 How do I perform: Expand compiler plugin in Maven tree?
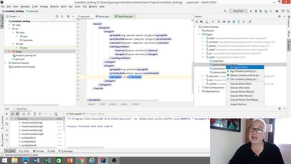click(203, 42)
